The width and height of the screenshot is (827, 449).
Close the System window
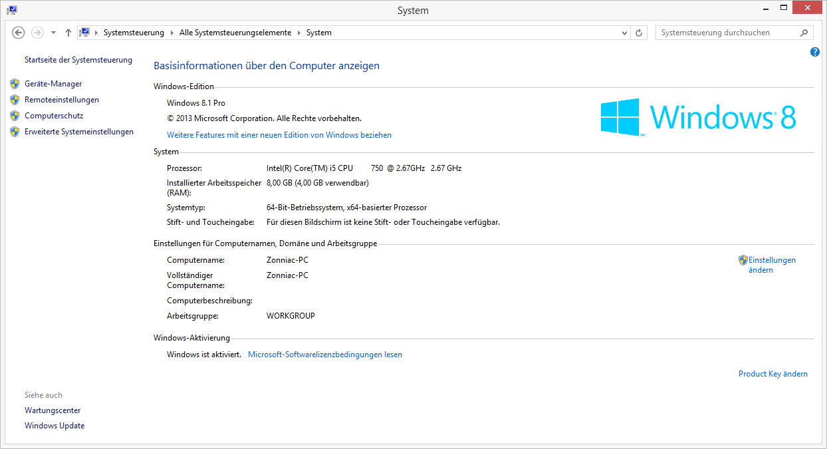806,7
